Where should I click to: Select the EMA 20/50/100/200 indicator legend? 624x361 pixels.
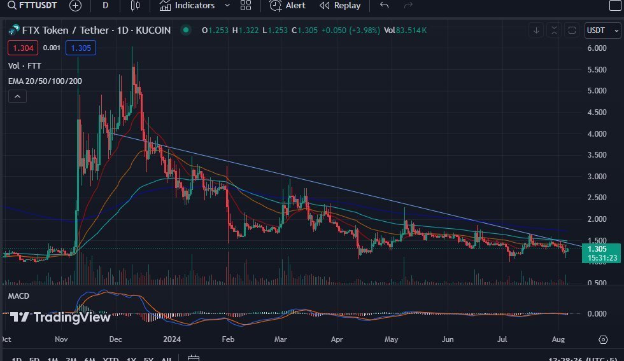(45, 81)
